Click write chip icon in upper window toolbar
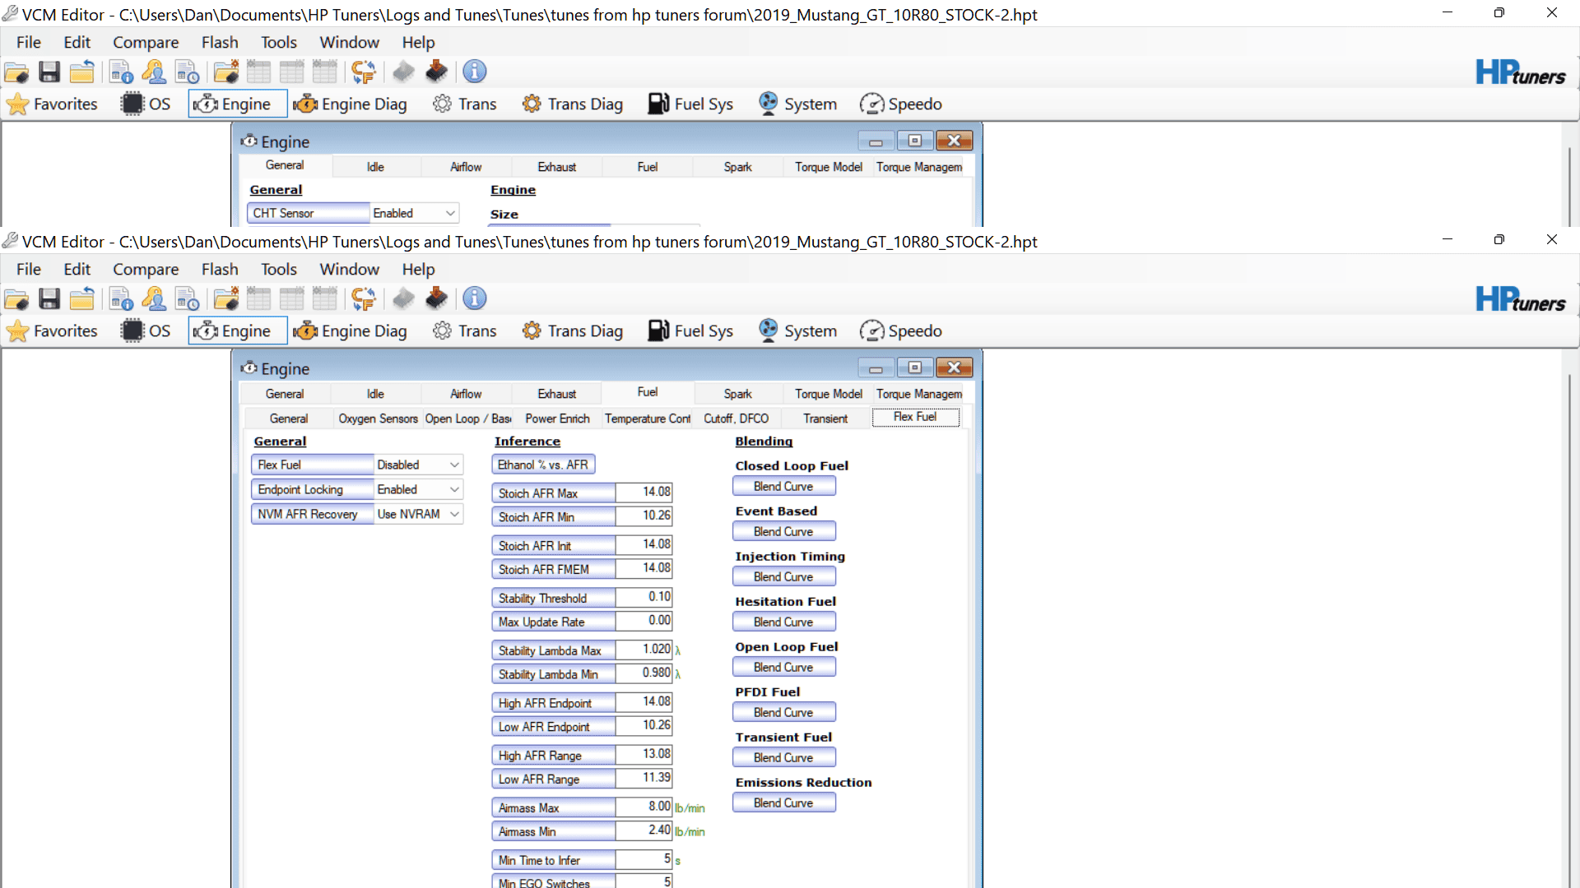Screen dimensions: 1580x888 pos(436,72)
